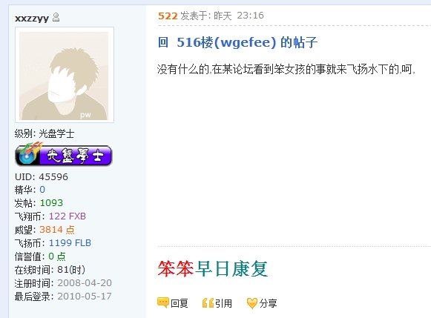Click the reply speech bubble icon
Viewport: 431px width, 318px height.
click(163, 302)
